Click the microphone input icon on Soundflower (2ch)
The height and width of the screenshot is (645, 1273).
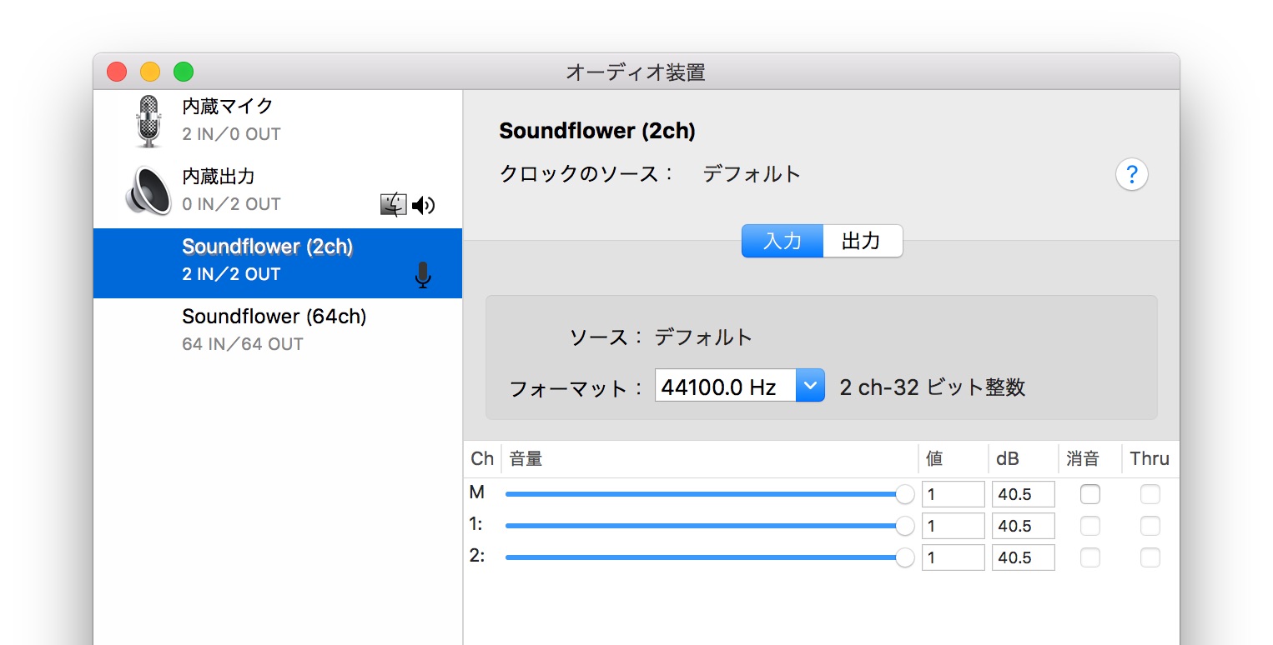point(424,275)
